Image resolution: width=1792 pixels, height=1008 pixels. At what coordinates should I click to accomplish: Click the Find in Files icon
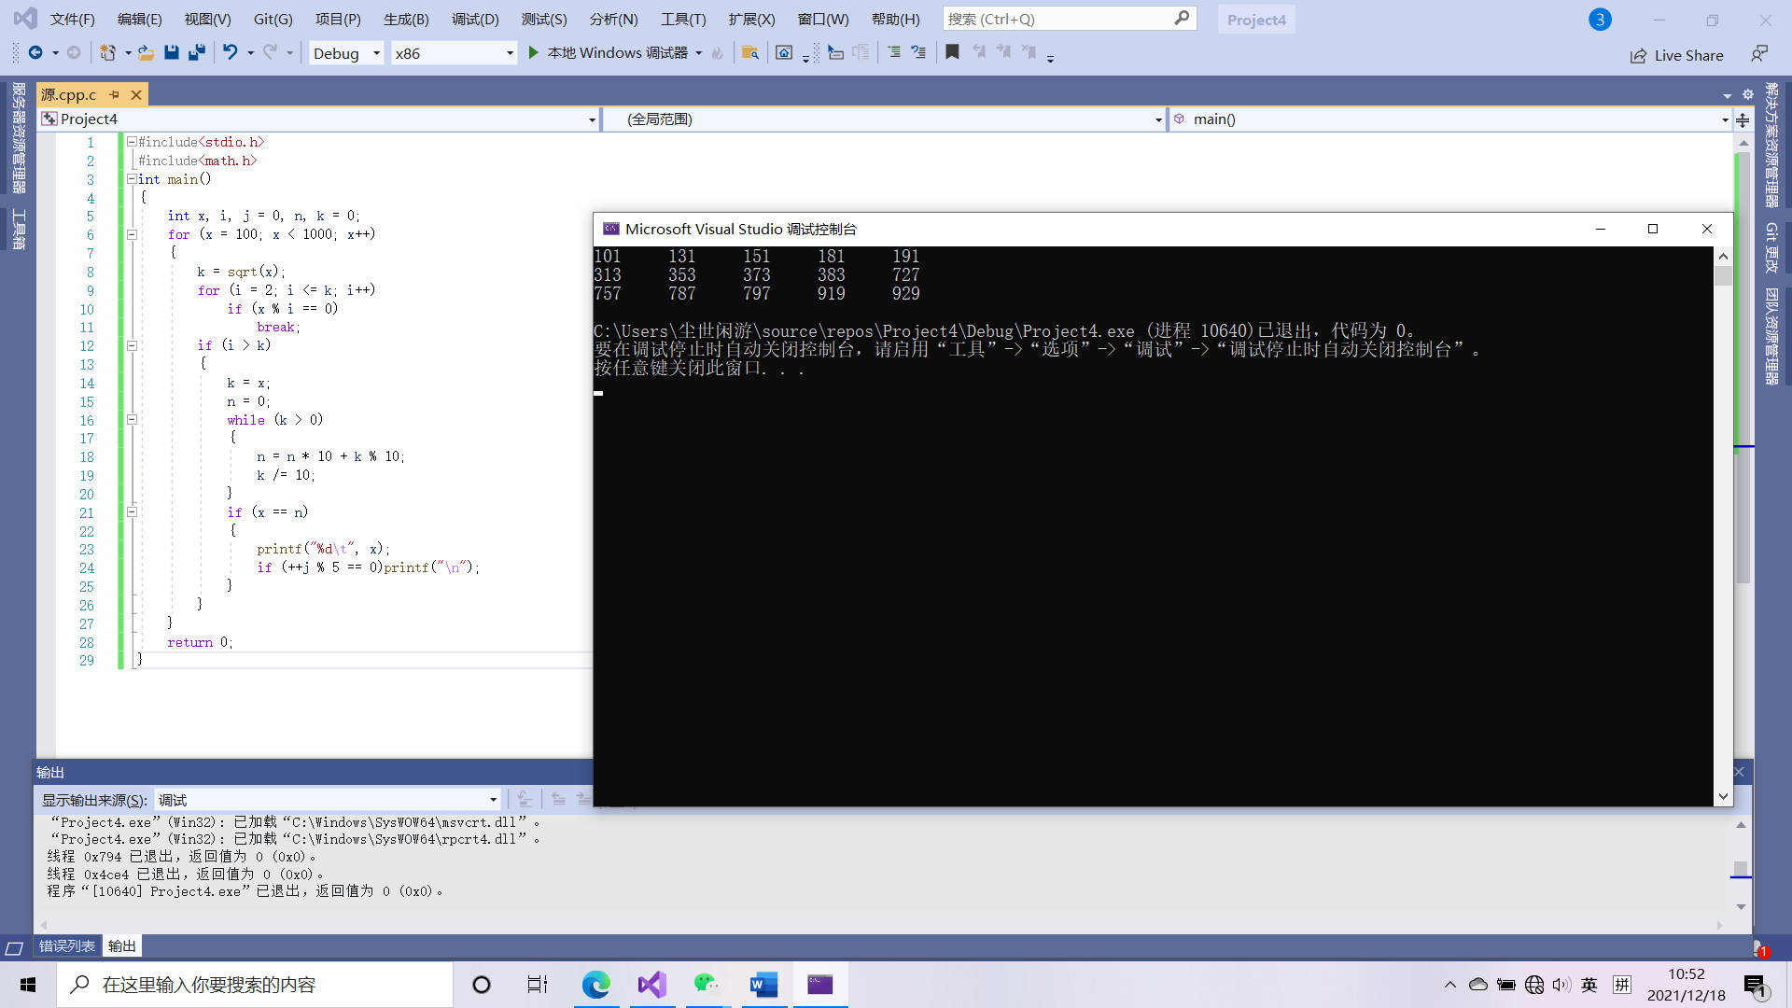749,53
